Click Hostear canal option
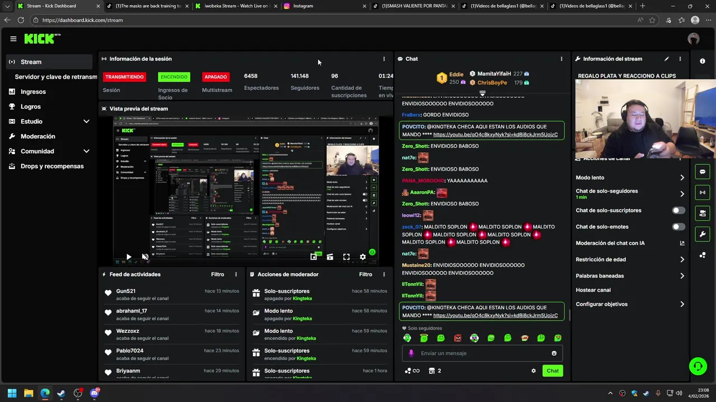 pyautogui.click(x=593, y=290)
